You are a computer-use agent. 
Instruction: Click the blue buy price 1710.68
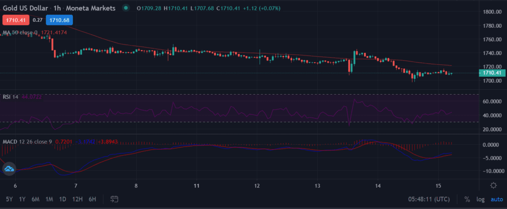click(x=59, y=20)
